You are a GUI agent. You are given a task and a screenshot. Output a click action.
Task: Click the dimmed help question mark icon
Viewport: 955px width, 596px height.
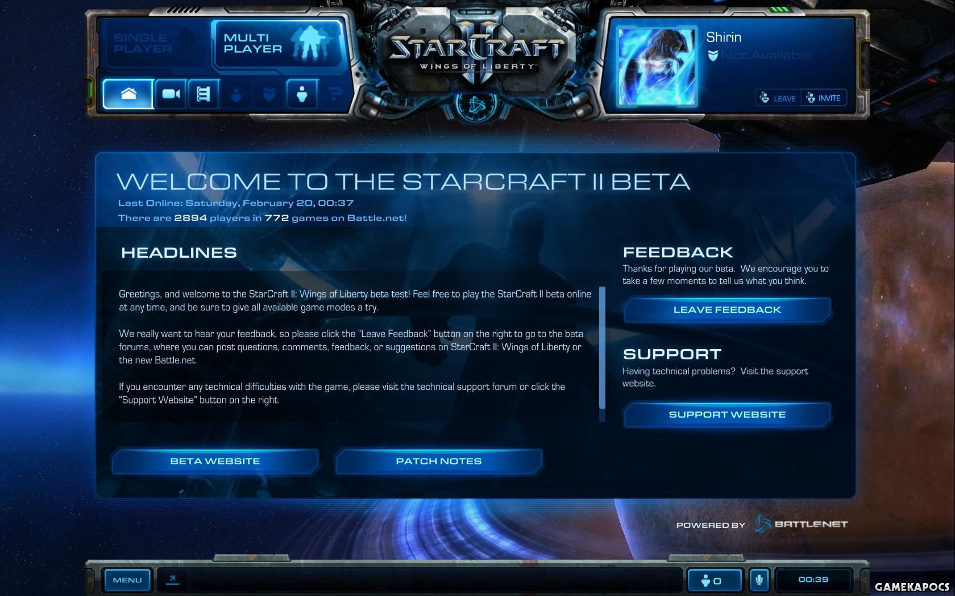pyautogui.click(x=335, y=94)
